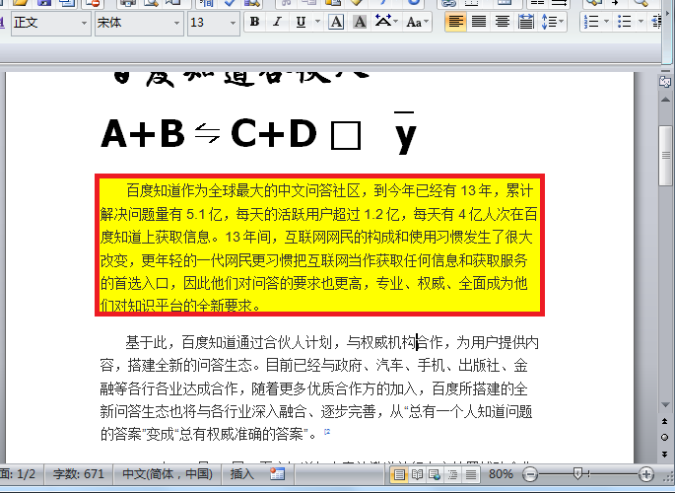Click the 中文(简体，中国) language indicator
The height and width of the screenshot is (493, 675).
click(168, 474)
